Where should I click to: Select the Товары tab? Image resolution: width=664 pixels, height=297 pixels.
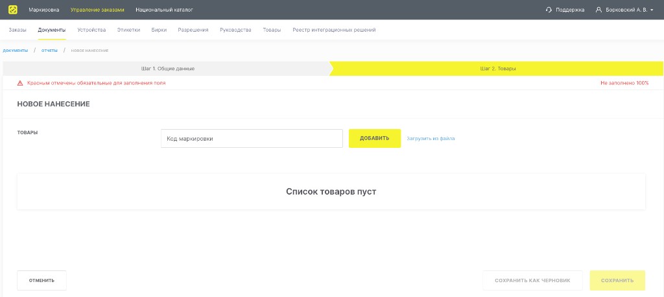click(272, 30)
